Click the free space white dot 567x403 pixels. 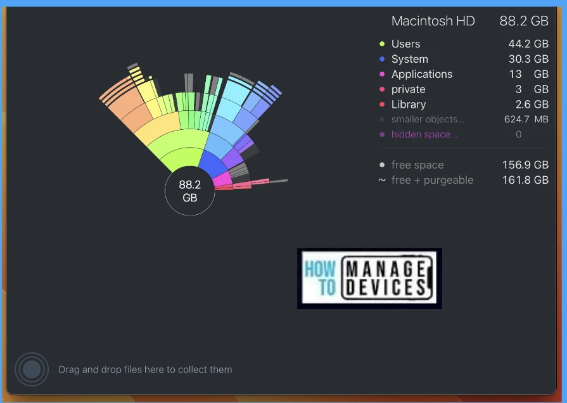point(382,165)
